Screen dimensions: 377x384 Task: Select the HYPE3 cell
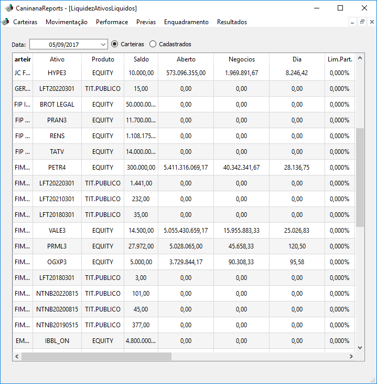point(57,73)
